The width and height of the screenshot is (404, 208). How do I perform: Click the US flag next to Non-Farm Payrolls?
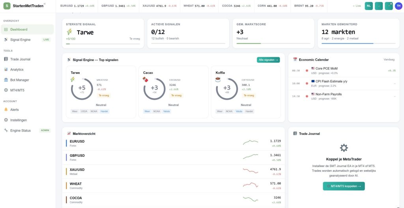313,94
